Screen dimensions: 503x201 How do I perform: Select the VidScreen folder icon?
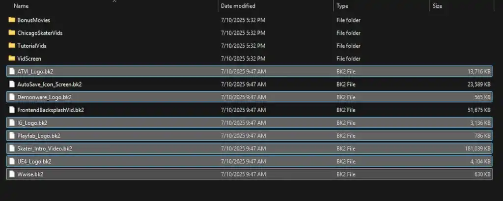(x=12, y=58)
